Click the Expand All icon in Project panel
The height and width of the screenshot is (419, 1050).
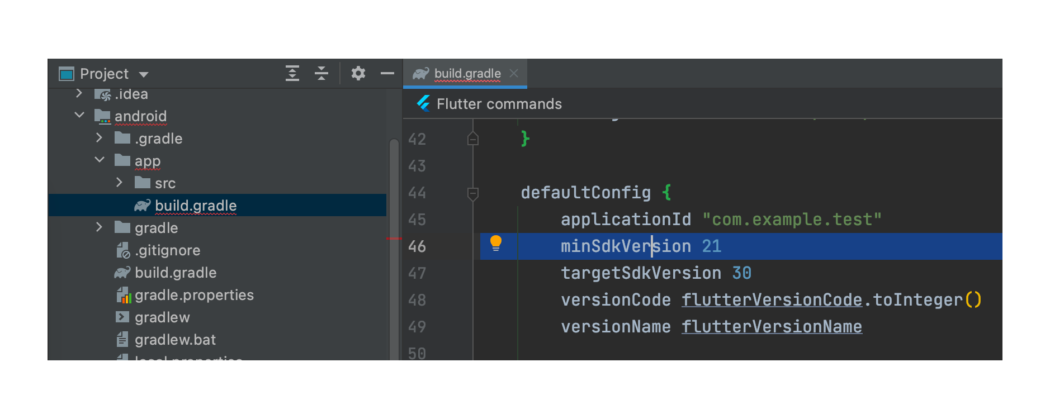(x=292, y=73)
